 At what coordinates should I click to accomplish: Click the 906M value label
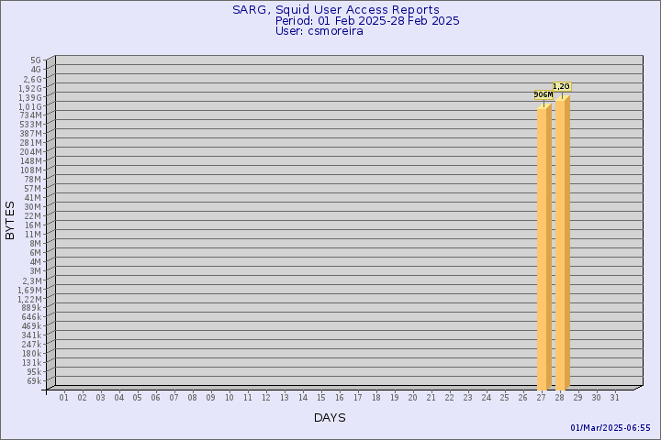click(x=543, y=94)
